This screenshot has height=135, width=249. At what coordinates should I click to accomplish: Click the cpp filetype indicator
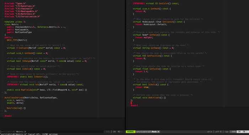click(227, 132)
